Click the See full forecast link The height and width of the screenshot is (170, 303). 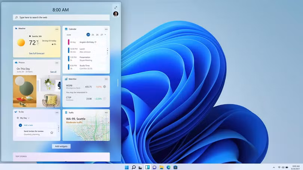pyautogui.click(x=37, y=54)
